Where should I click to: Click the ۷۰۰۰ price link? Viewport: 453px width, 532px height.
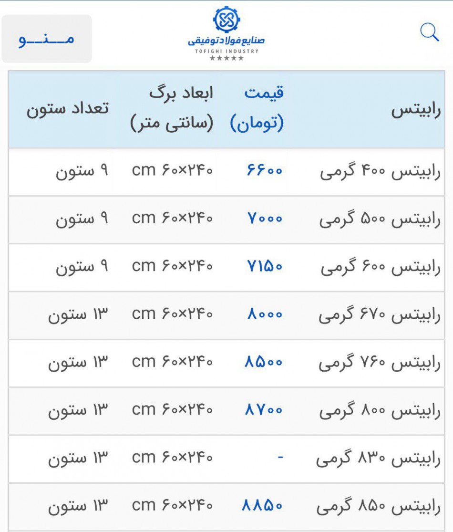pyautogui.click(x=265, y=219)
